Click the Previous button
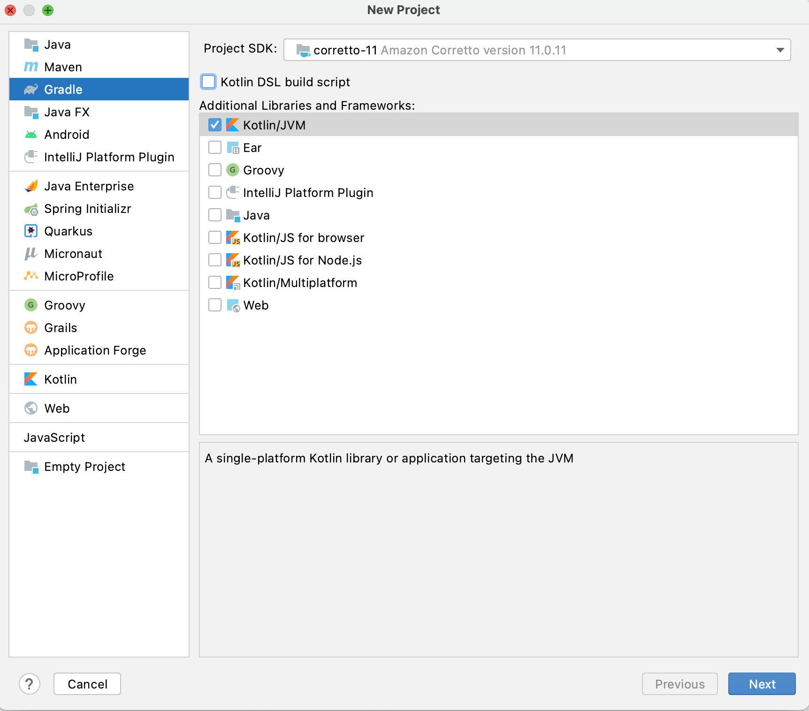The width and height of the screenshot is (809, 711). point(679,684)
